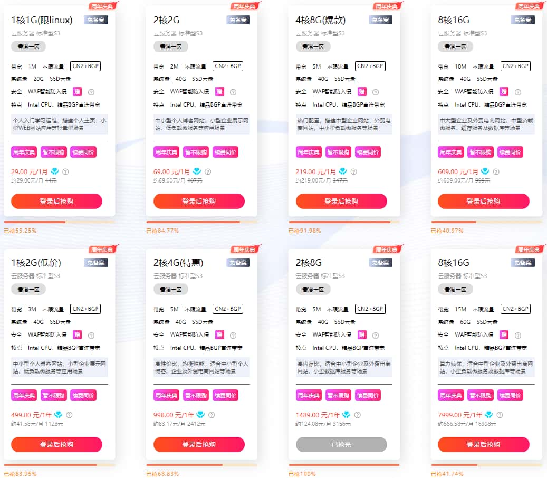Click the progress bar showing 已抢91.98%

pos(341,222)
